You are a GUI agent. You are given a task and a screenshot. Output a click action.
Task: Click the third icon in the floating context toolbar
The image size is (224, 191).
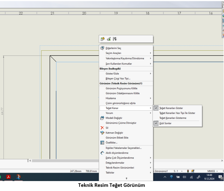click(115, 39)
